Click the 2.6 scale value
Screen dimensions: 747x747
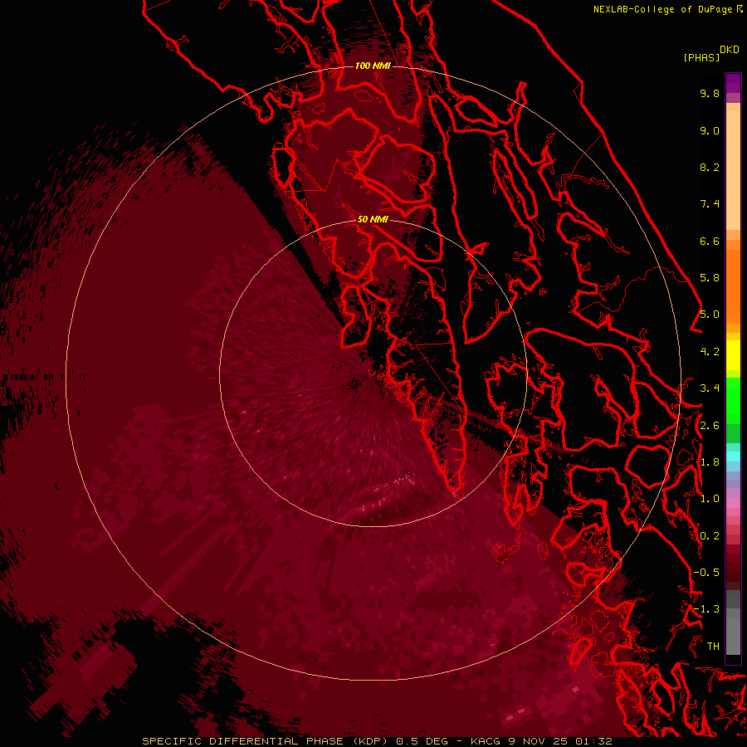710,426
